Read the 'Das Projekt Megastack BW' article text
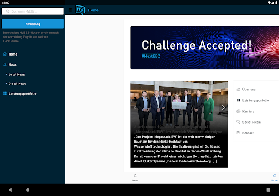The image size is (279, 196). point(179,149)
